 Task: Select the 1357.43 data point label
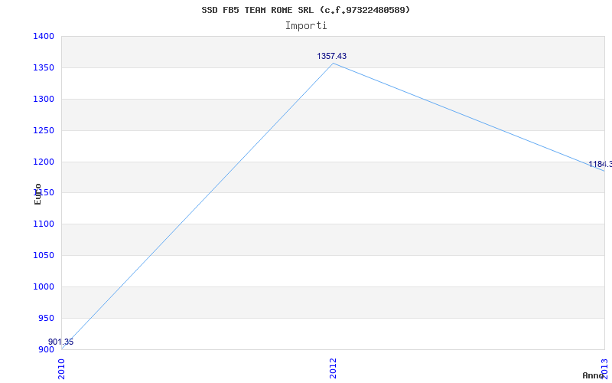point(331,56)
